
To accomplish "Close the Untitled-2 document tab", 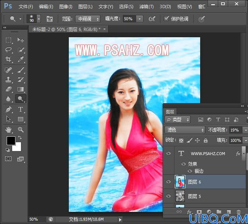I will (x=104, y=29).
